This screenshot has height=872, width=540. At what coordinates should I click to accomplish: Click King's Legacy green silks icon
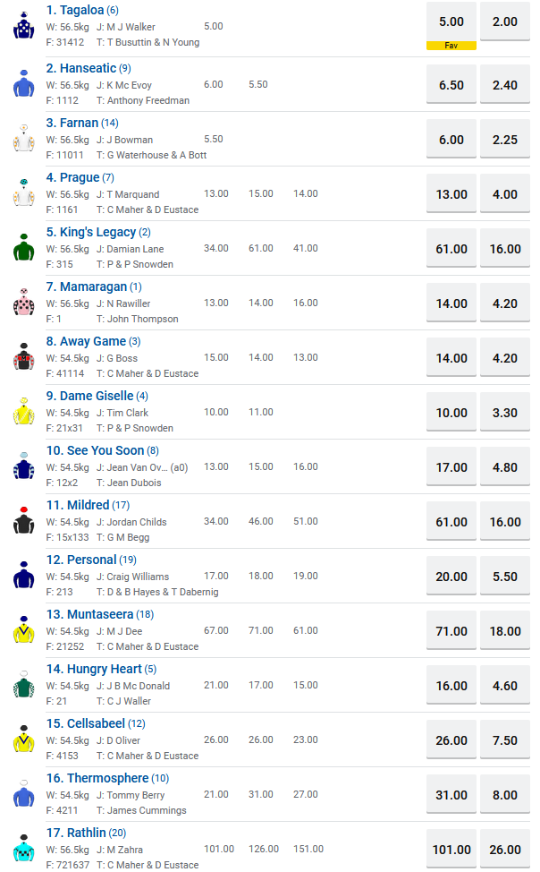pyautogui.click(x=23, y=247)
